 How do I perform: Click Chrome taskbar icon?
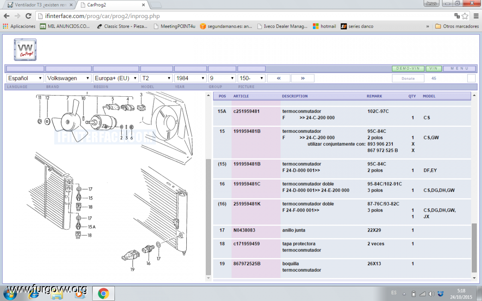103,294
